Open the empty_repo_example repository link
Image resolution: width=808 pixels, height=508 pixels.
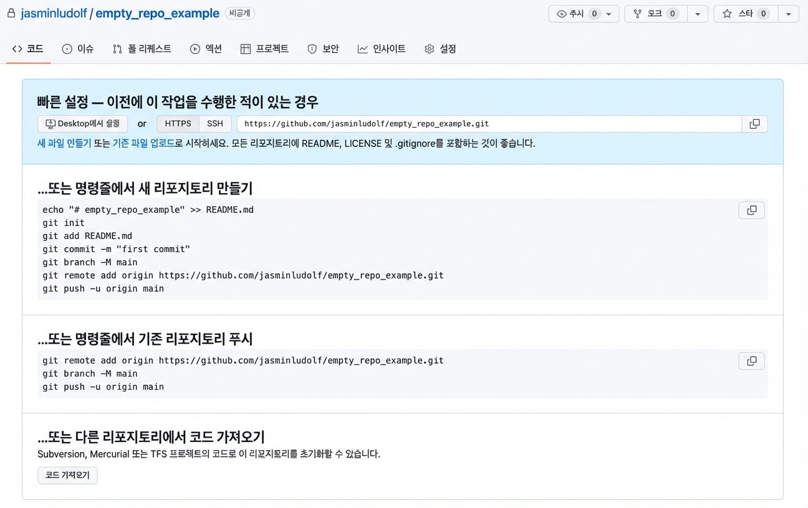pyautogui.click(x=157, y=13)
